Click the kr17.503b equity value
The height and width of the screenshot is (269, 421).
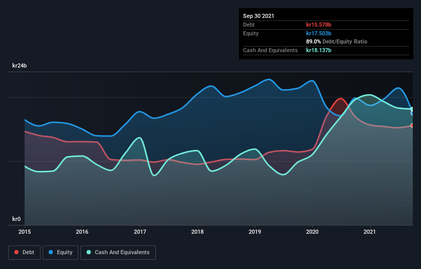[319, 33]
